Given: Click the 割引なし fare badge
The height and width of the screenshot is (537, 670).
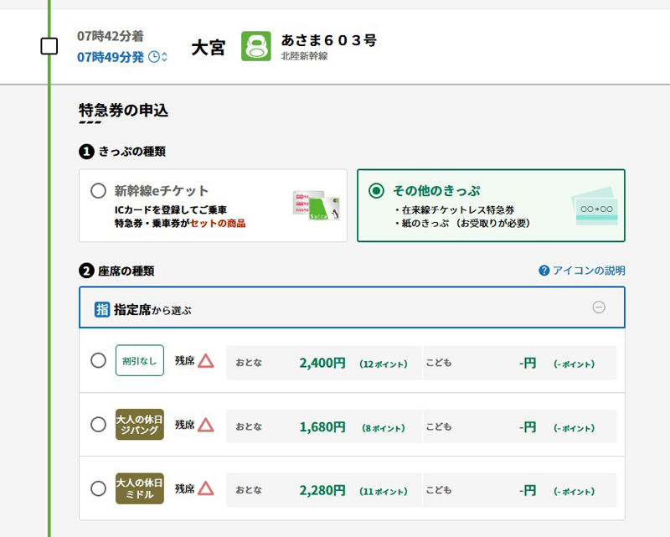Looking at the screenshot, I should click(x=139, y=361).
